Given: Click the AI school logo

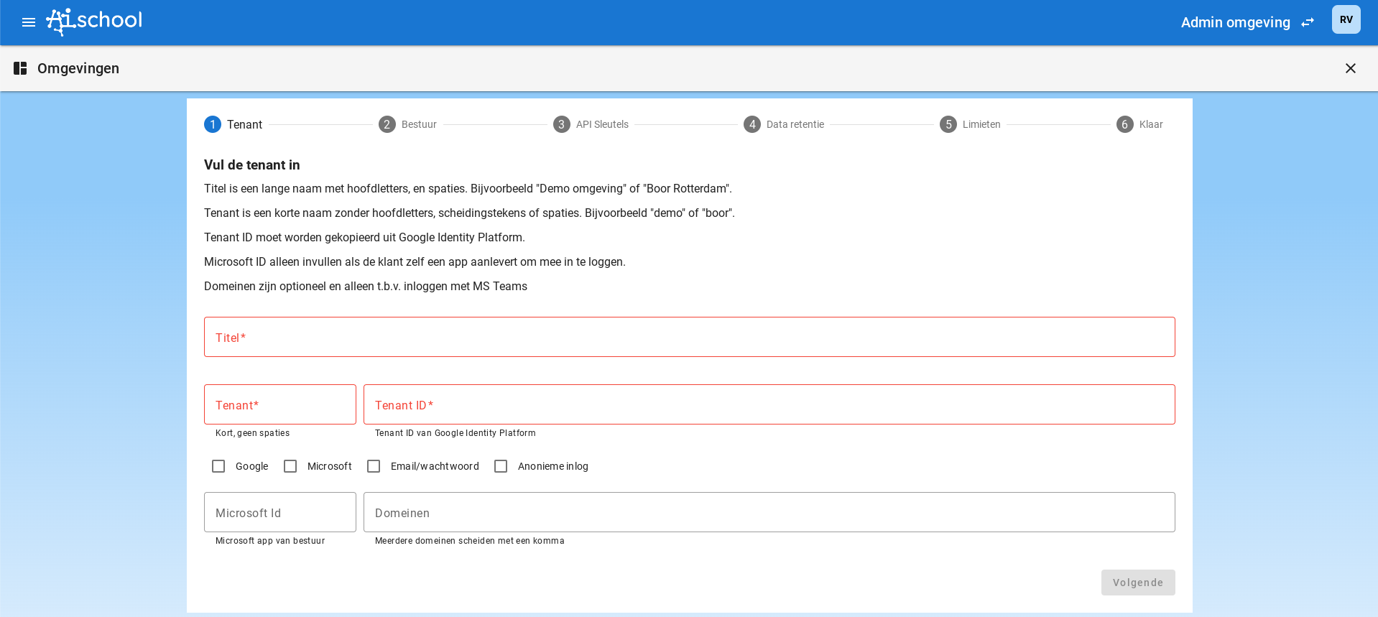Looking at the screenshot, I should [x=94, y=21].
